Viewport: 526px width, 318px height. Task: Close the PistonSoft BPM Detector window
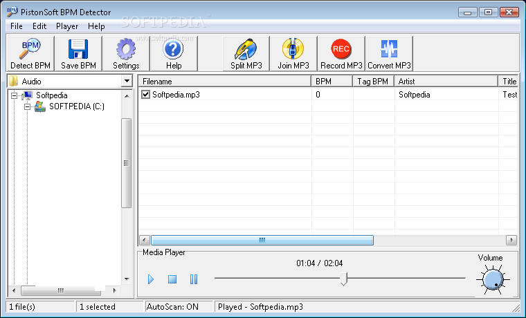[509, 12]
